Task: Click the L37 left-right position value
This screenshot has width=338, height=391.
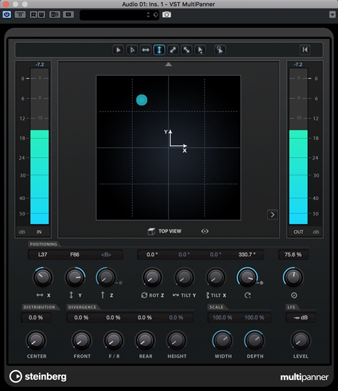Action: pos(42,255)
